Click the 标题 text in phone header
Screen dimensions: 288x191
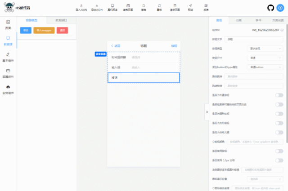144,46
